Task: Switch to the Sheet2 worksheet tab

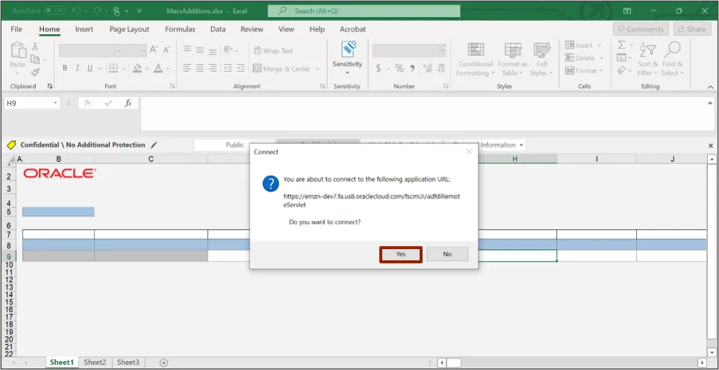Action: [x=95, y=363]
